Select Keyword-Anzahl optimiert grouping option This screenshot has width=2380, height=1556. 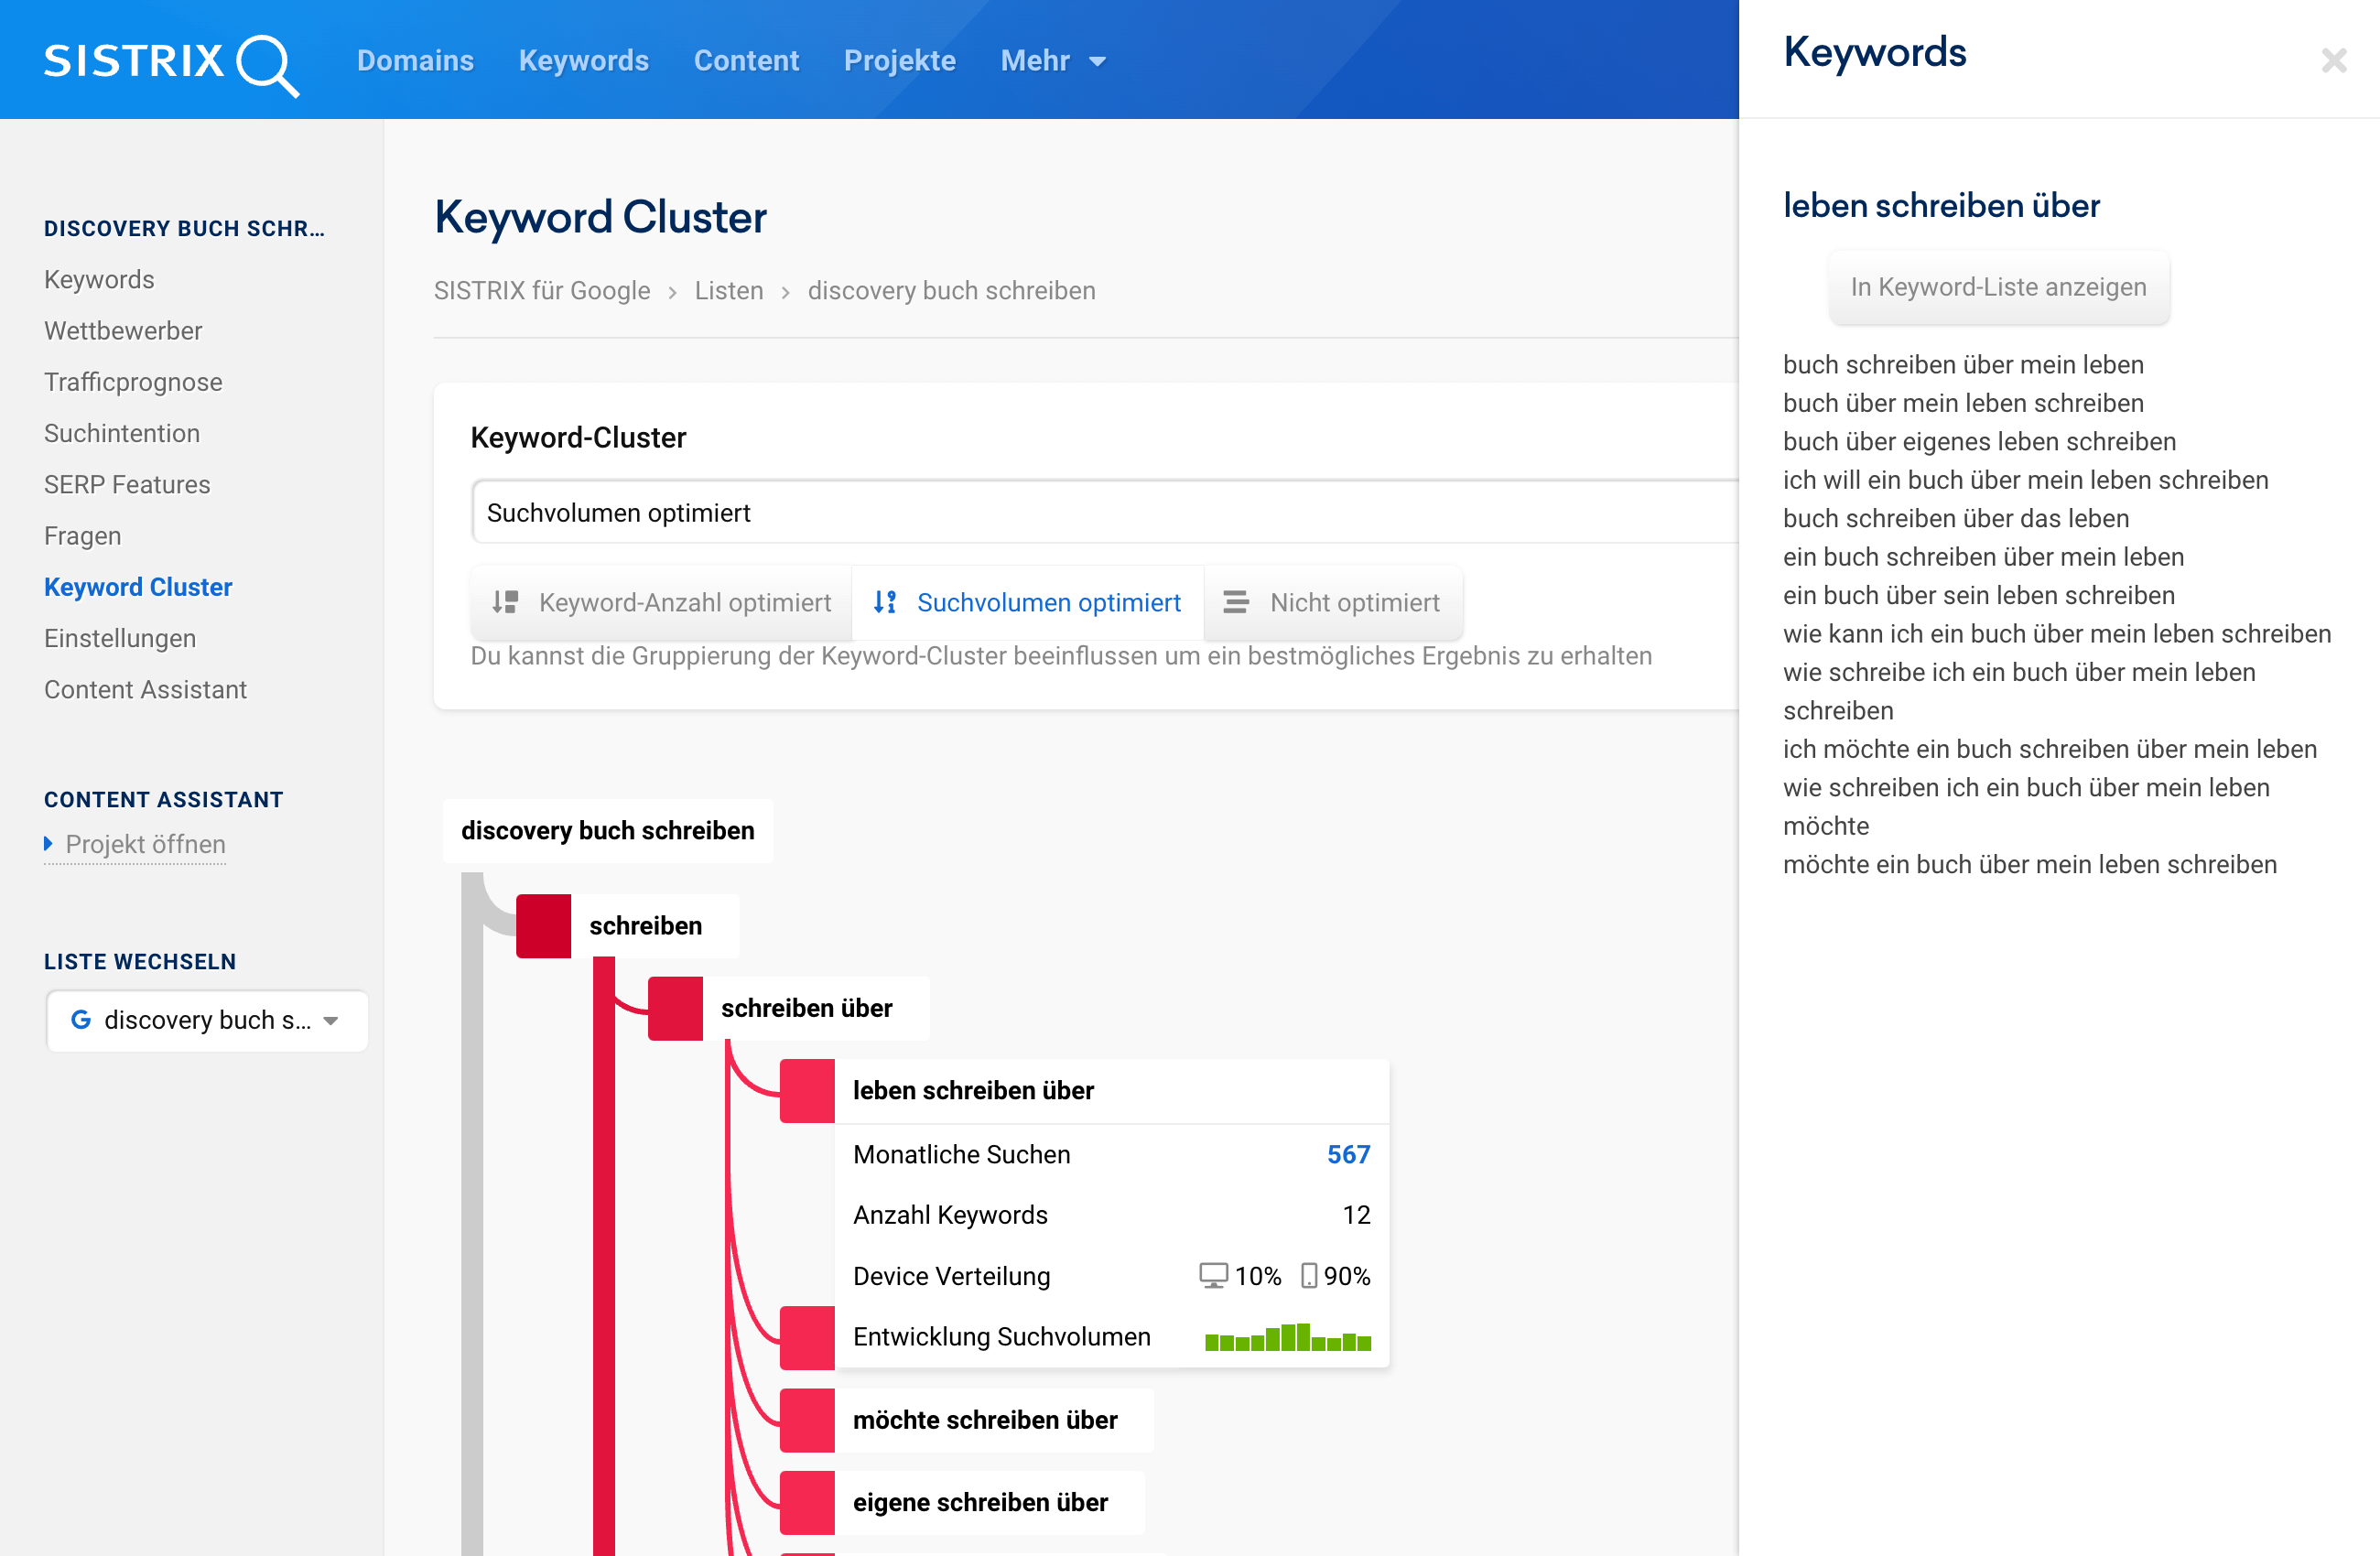click(x=684, y=602)
